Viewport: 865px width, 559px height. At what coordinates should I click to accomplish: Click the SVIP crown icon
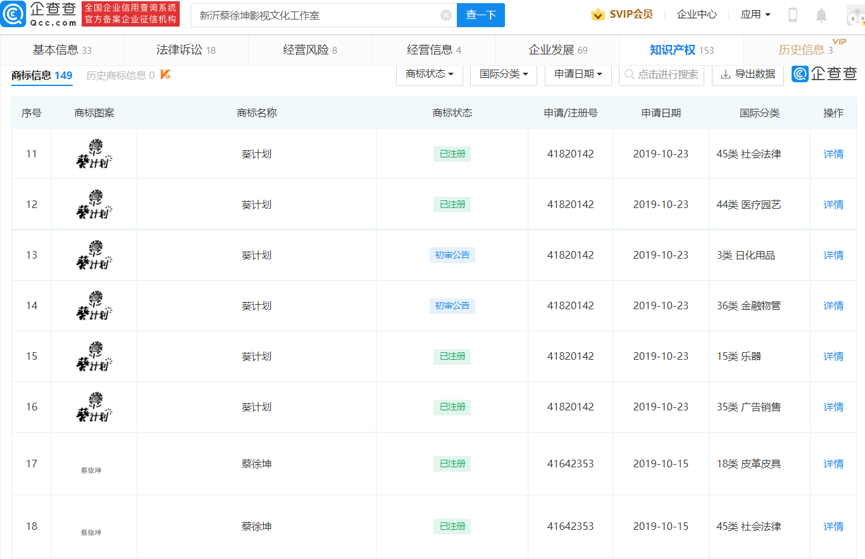[x=597, y=15]
